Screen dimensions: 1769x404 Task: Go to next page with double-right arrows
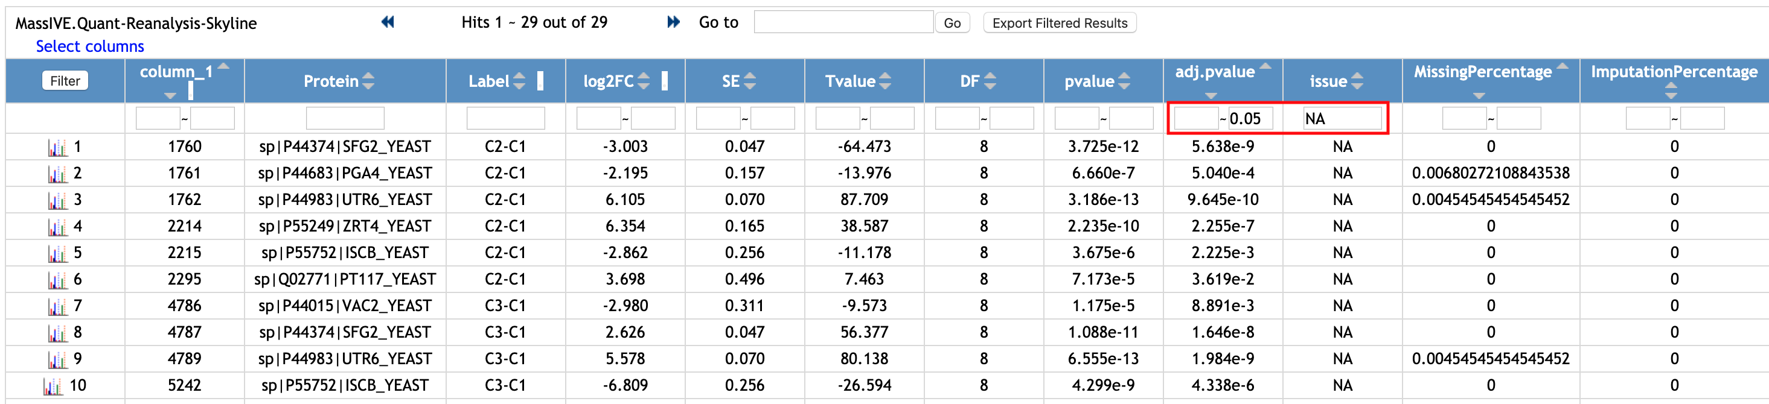coord(673,22)
